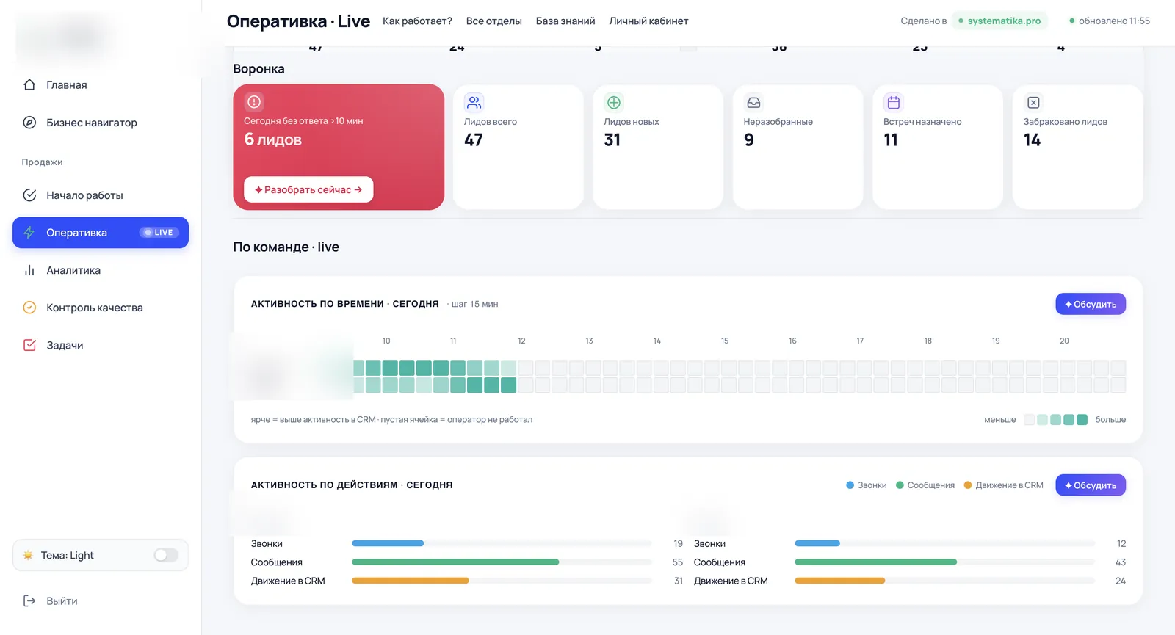Click the people icon on Лидов всего card
Image resolution: width=1175 pixels, height=635 pixels.
pos(474,102)
